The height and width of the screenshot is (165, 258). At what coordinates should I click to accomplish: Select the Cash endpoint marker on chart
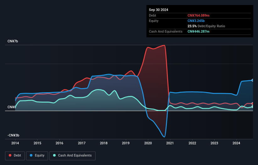(x=253, y=107)
